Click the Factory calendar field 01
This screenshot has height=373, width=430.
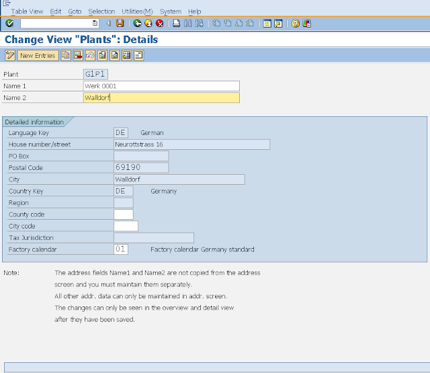tap(121, 249)
